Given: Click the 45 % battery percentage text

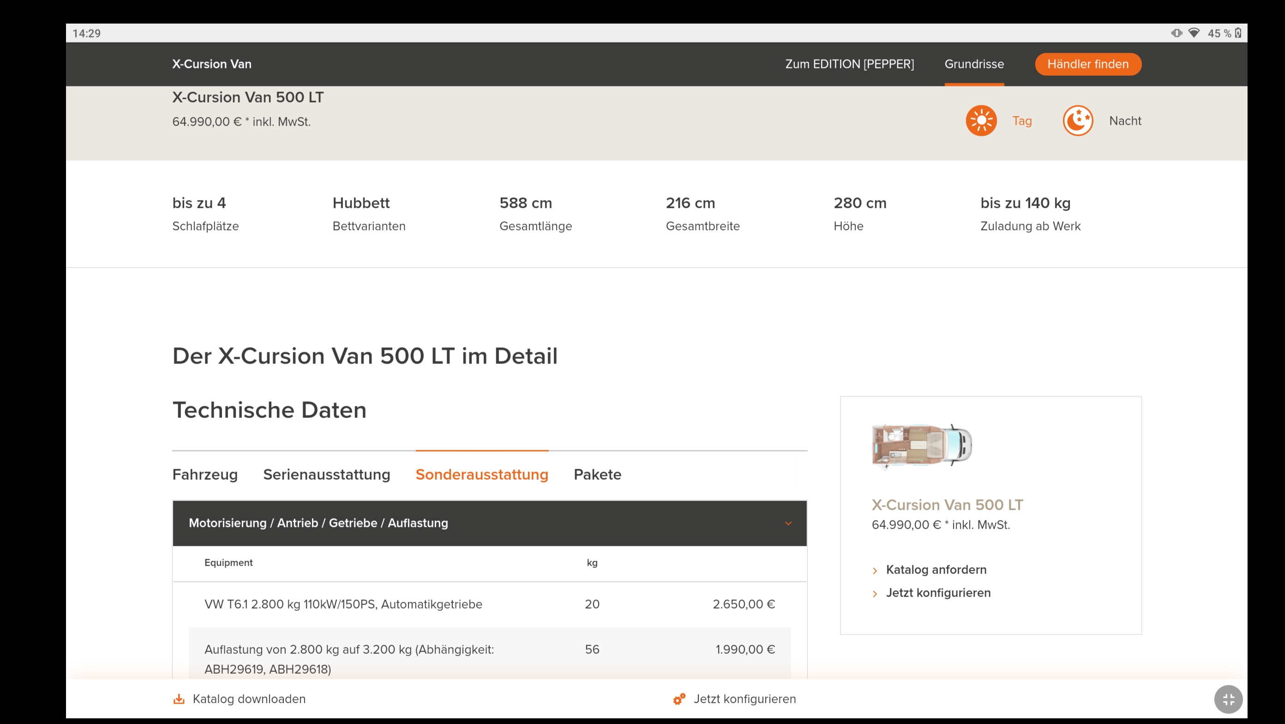Looking at the screenshot, I should 1219,33.
